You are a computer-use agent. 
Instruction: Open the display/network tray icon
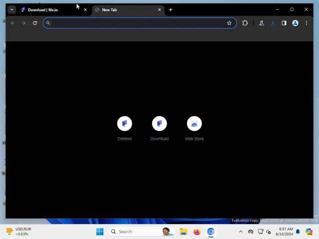260,232
